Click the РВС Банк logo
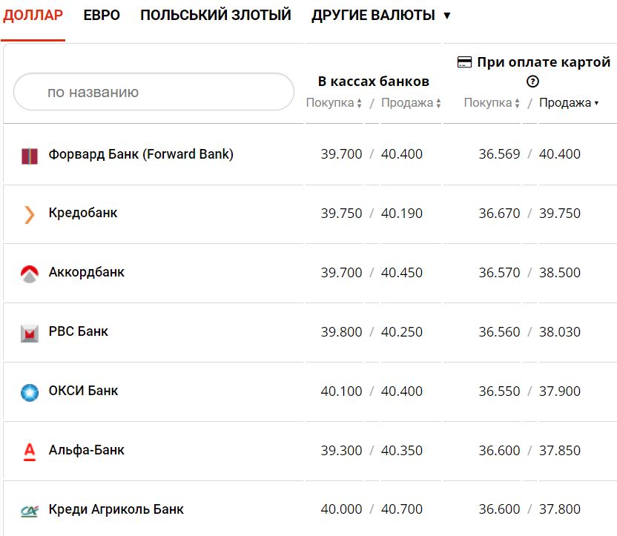The height and width of the screenshot is (536, 617). click(x=28, y=331)
